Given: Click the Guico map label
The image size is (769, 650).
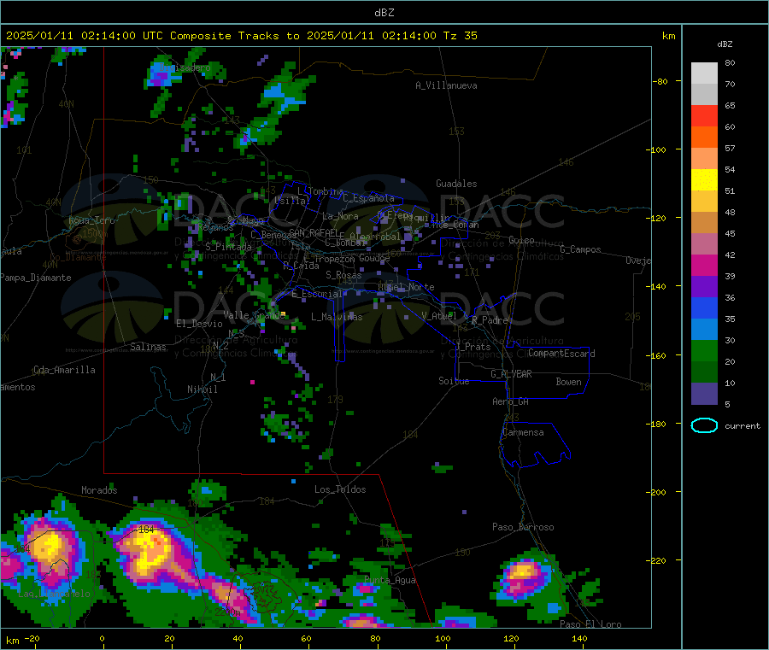Looking at the screenshot, I should 521,240.
